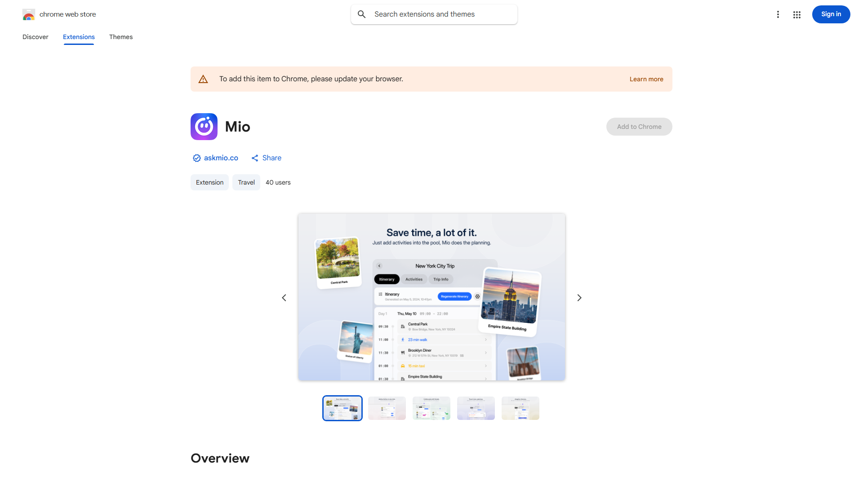Open the Google apps grid

tap(797, 14)
